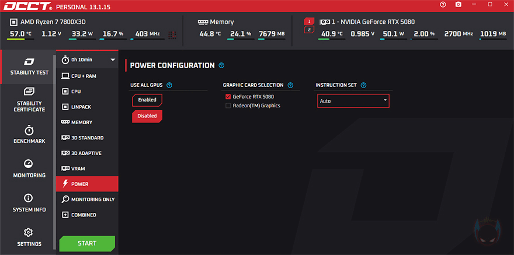Screen dimensions: 514x255
Task: Click the vertical scrollbar beside the main sidebar
Action: (x=54, y=152)
